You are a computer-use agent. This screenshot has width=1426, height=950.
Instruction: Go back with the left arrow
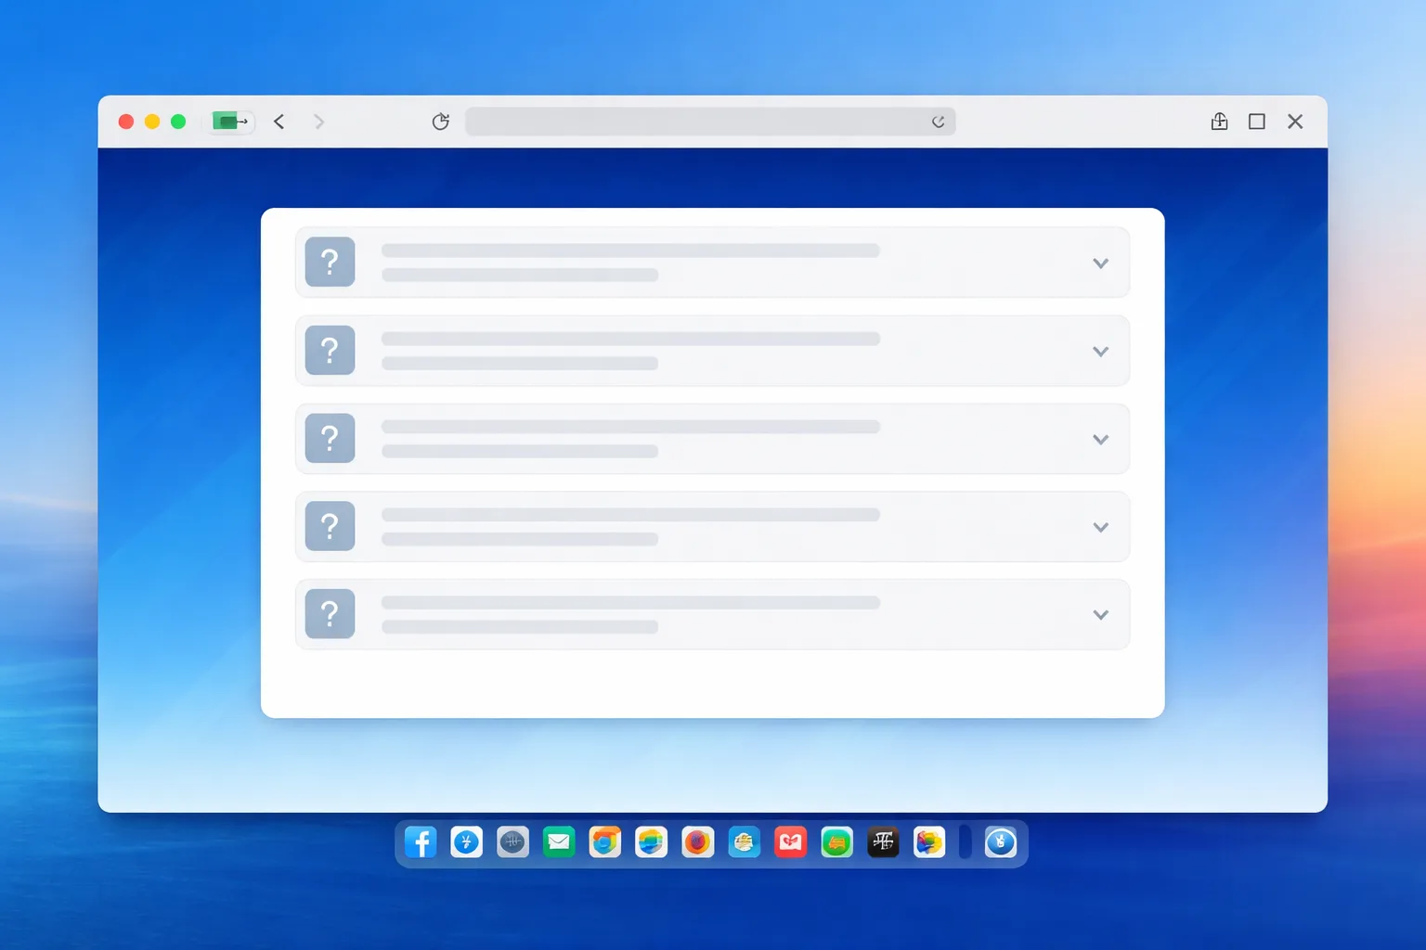(279, 122)
